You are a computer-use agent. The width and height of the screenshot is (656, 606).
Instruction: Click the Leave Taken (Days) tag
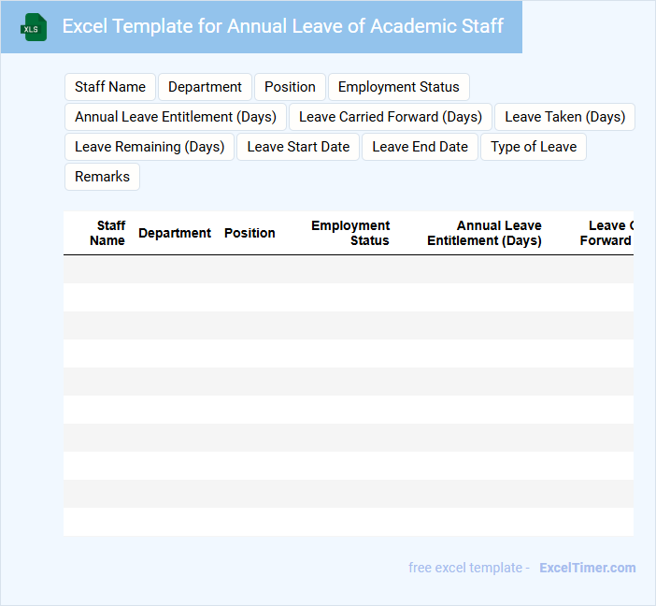564,117
